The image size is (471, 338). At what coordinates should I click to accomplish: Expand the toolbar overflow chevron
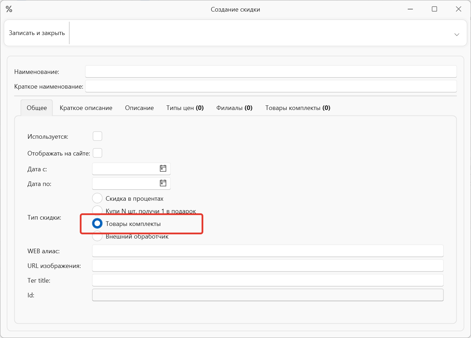tap(456, 34)
